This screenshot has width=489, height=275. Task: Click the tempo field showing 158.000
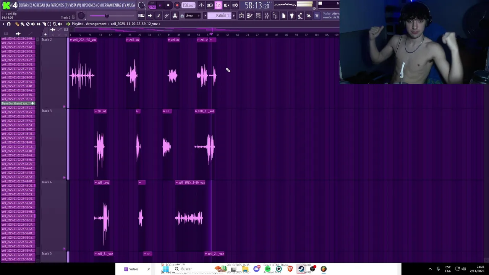pyautogui.click(x=188, y=5)
